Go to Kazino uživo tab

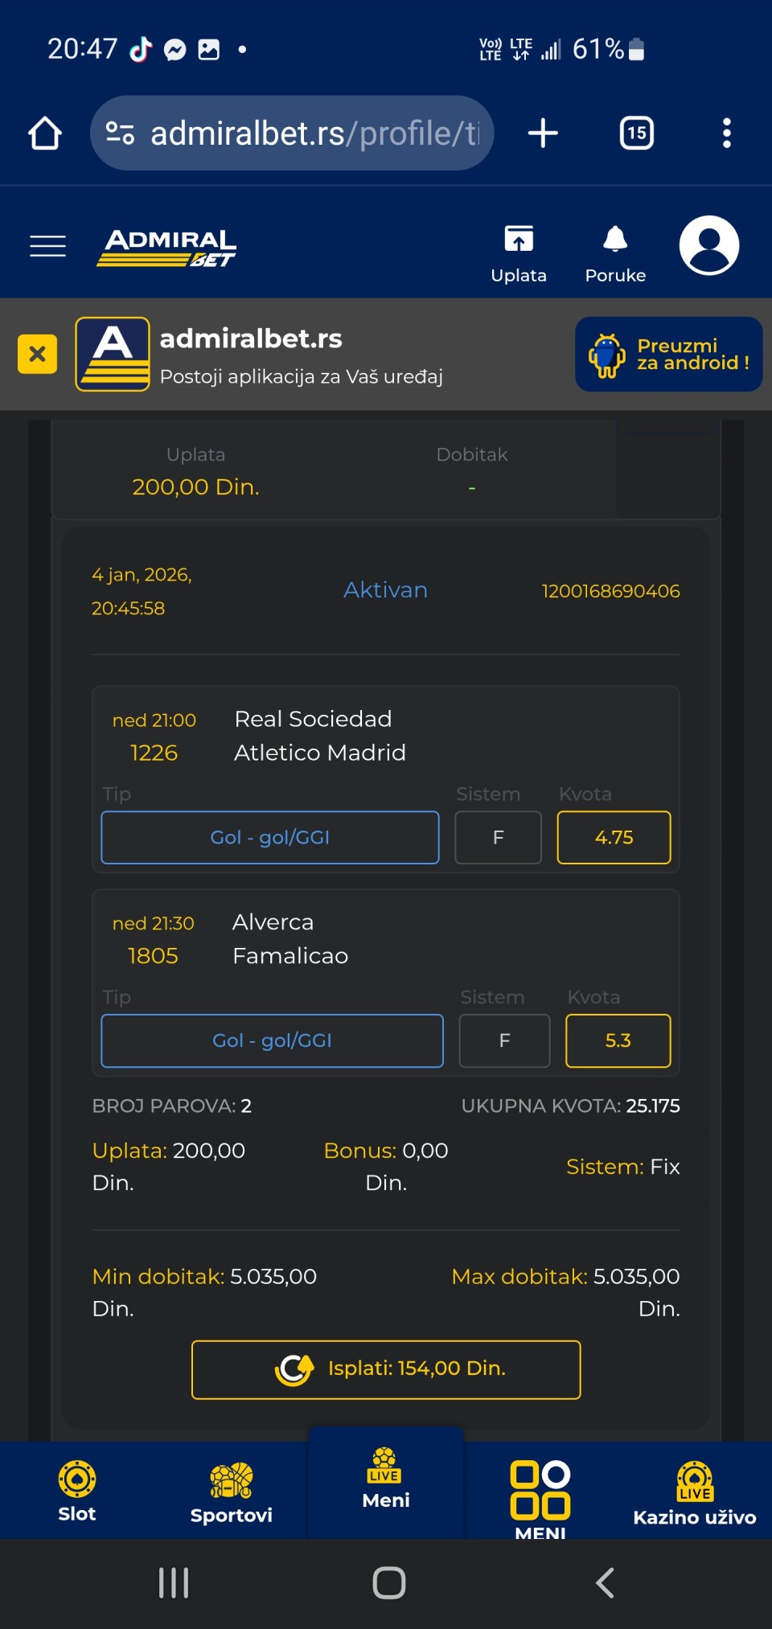pos(695,1494)
